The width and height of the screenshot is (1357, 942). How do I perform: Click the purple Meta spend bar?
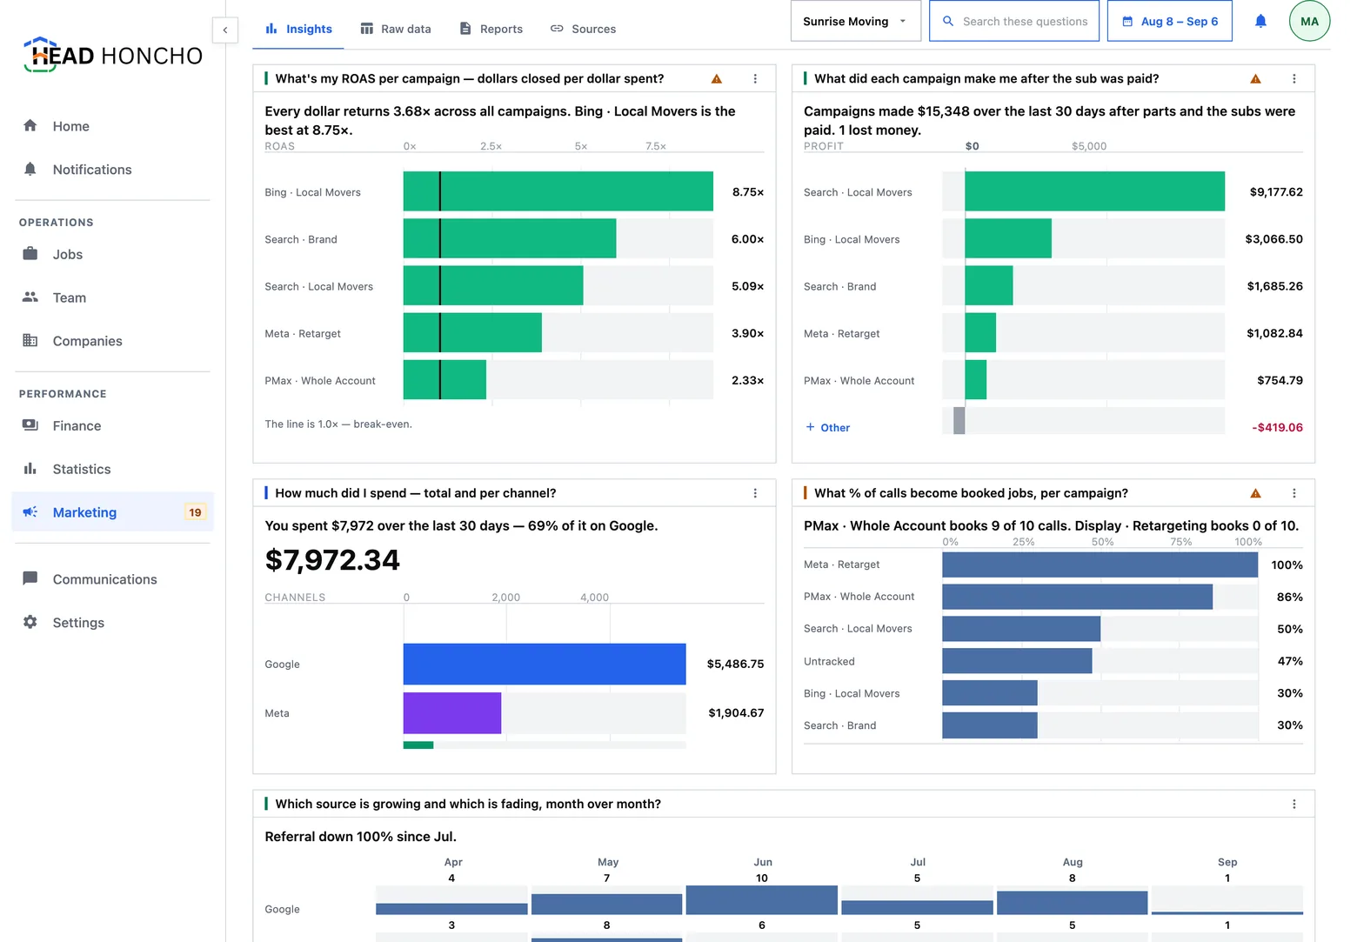point(452,713)
